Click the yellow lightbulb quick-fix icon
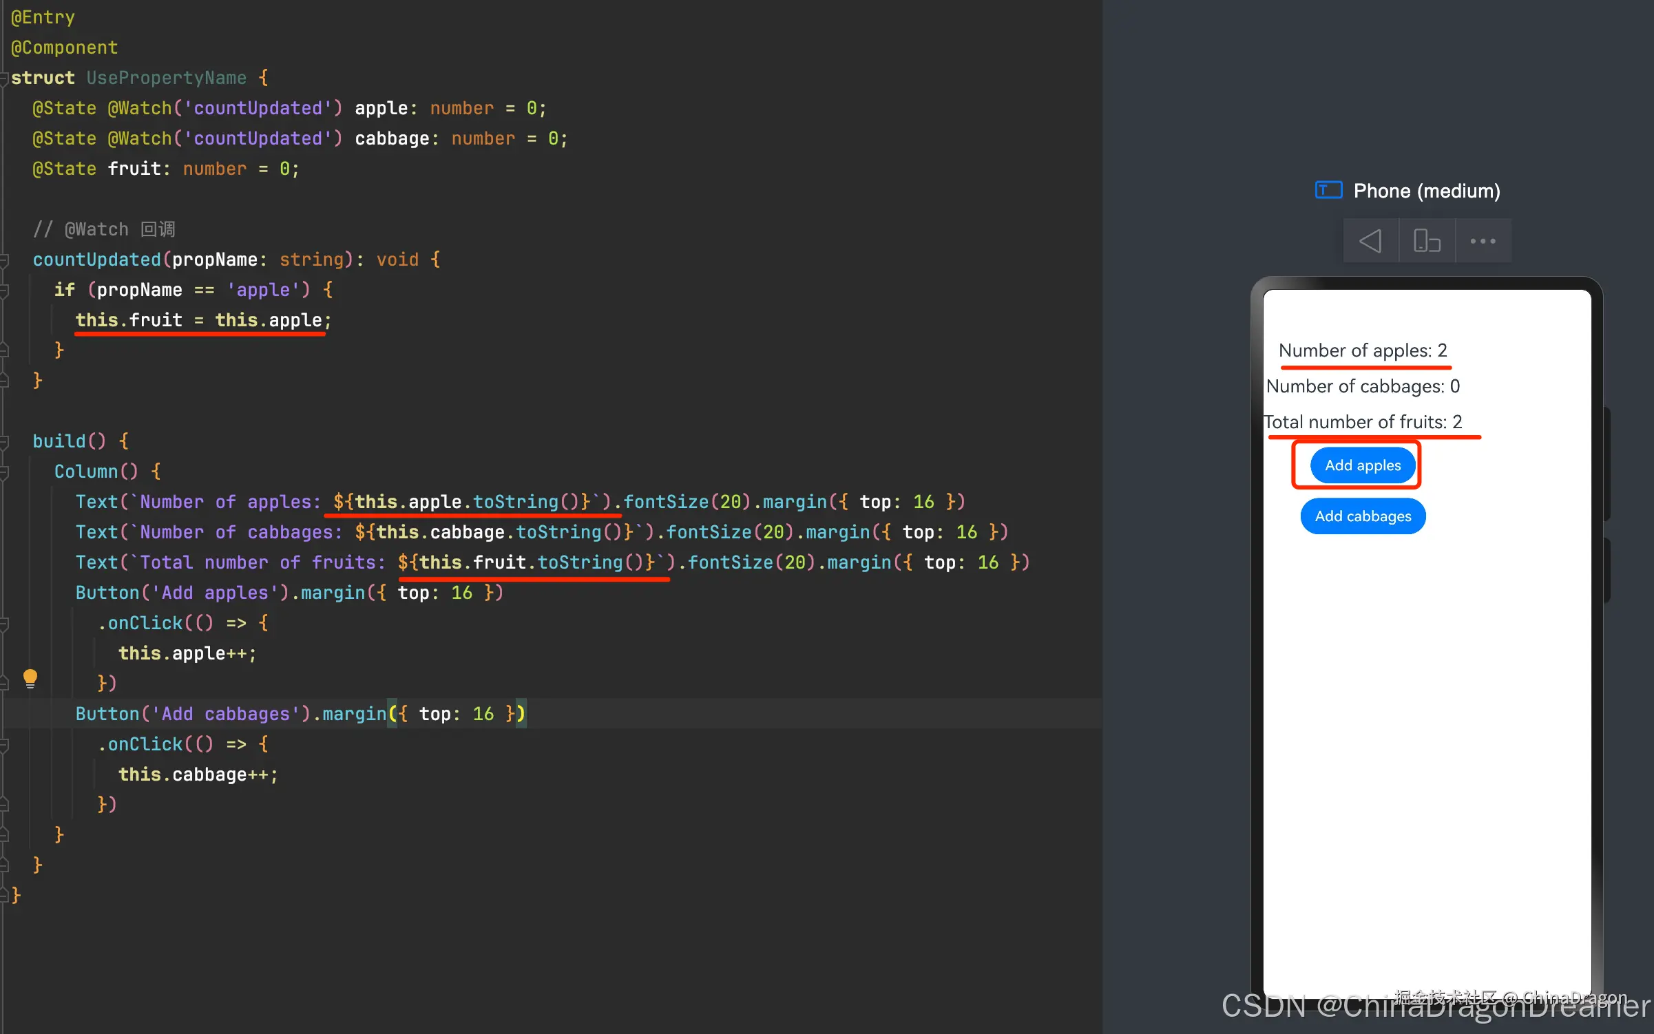The width and height of the screenshot is (1654, 1034). pos(30,679)
